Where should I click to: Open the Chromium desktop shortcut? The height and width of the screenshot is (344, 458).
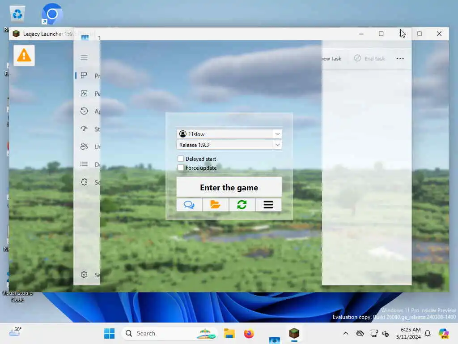pyautogui.click(x=52, y=14)
